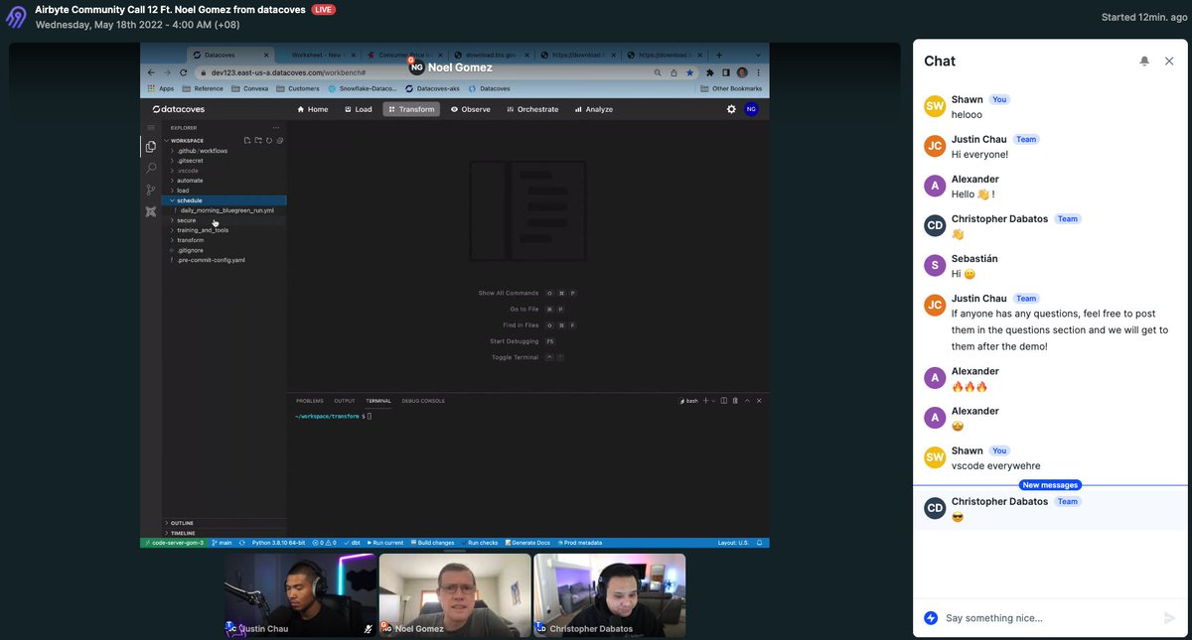Click the lightning icon beside chat input
Screen dimensions: 1192x640
pos(931,618)
